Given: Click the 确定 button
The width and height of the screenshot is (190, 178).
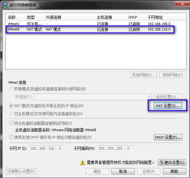Looking at the screenshot, I should [97, 171].
